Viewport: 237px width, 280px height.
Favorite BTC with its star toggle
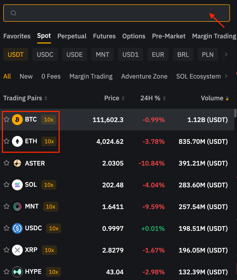7,120
